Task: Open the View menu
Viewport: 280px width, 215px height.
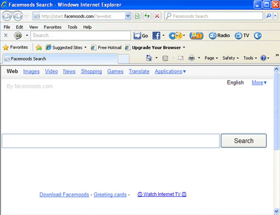Action: point(34,27)
